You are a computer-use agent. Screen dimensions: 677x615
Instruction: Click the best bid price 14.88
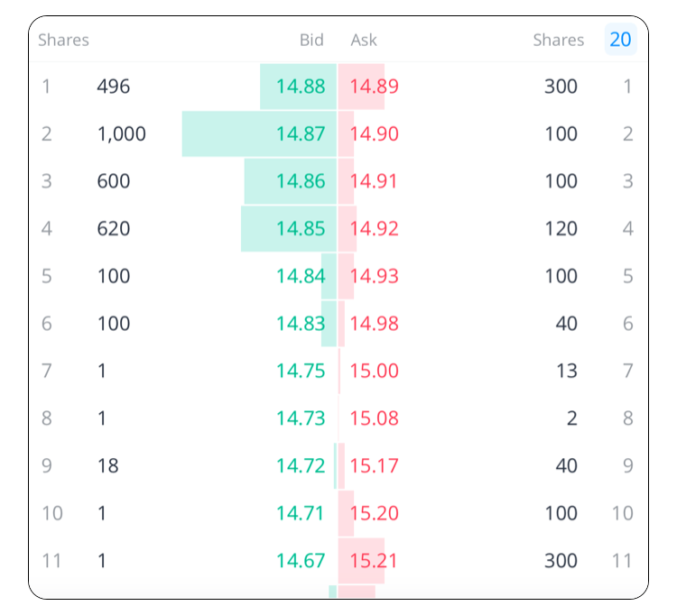point(301,87)
